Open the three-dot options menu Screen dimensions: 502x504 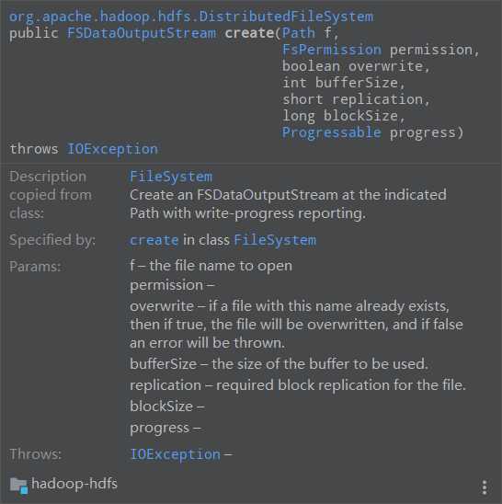coord(485,487)
